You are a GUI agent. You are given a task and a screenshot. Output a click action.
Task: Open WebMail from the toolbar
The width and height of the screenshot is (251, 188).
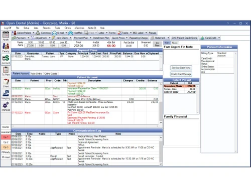(76, 33)
